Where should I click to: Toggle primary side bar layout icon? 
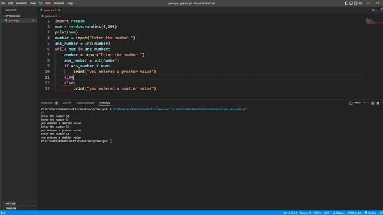point(346,3)
